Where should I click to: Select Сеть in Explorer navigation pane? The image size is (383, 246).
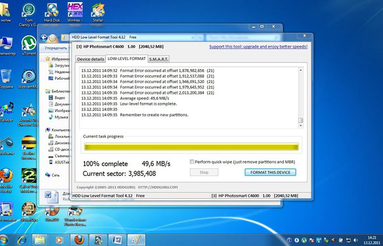[53, 175]
